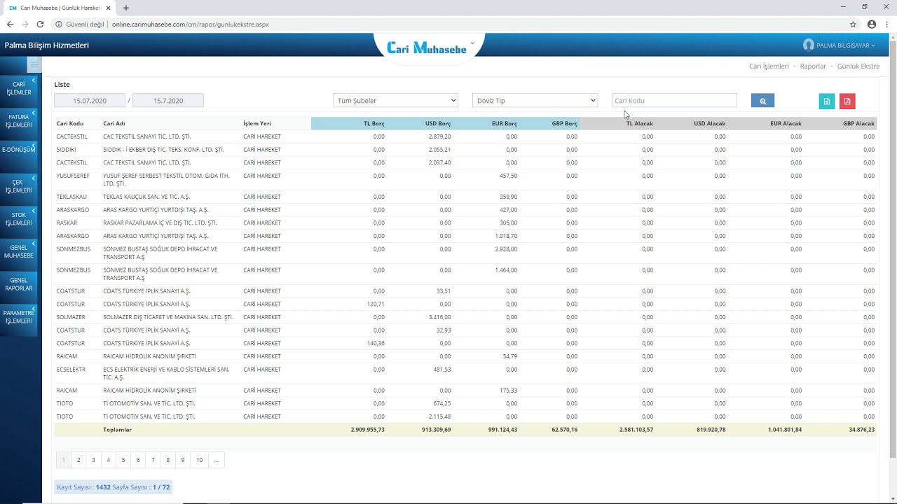Click the browser back arrow
This screenshot has width=897, height=504.
pos(10,24)
